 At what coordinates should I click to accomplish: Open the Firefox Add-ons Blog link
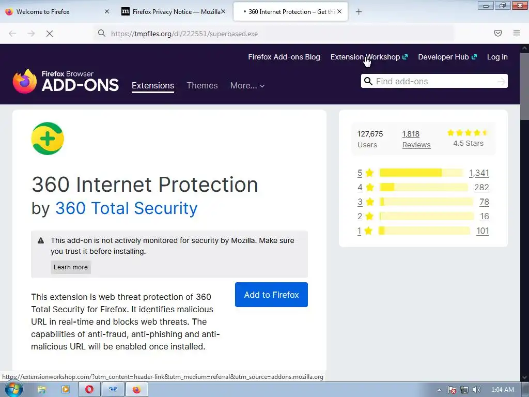284,57
